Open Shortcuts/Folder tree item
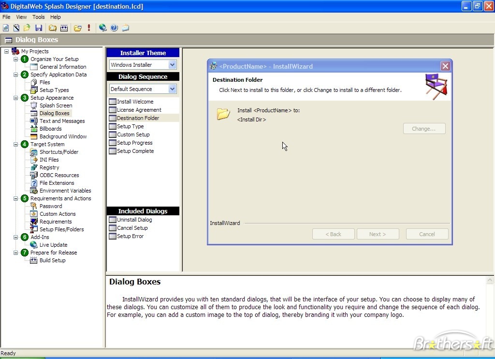 (59, 152)
